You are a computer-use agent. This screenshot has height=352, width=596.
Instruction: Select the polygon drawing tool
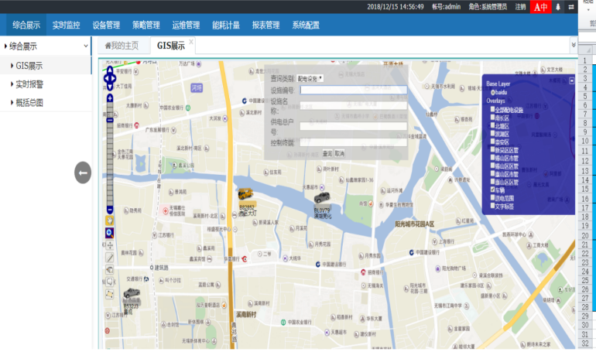pos(109,270)
